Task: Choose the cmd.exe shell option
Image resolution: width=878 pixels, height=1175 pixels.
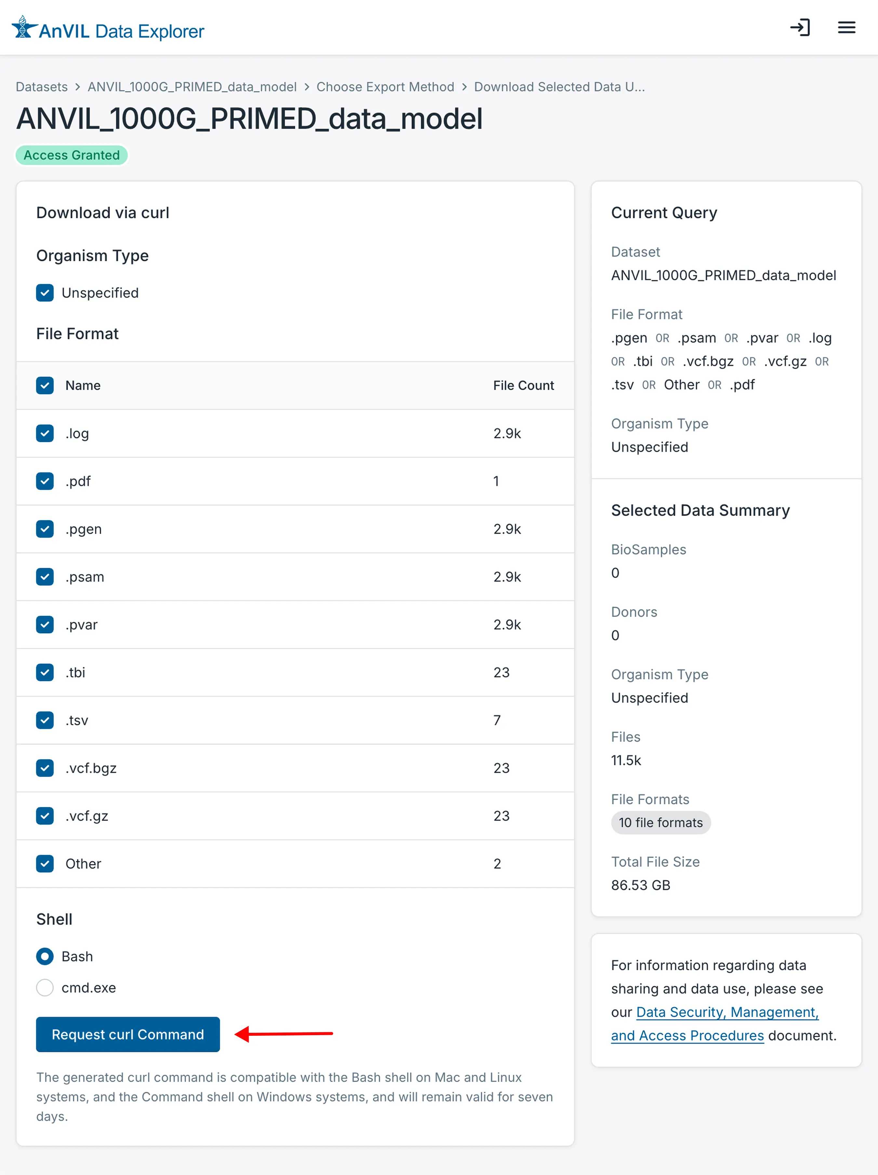Action: (x=45, y=988)
